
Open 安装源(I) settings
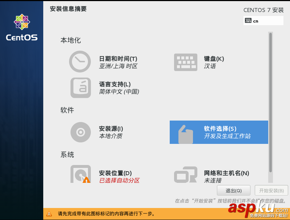111,129
